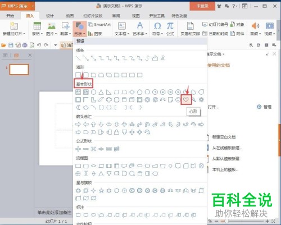Viewport: 281px width, 225px height.
Task: Click 本机上的模板... link
Action: point(225,169)
